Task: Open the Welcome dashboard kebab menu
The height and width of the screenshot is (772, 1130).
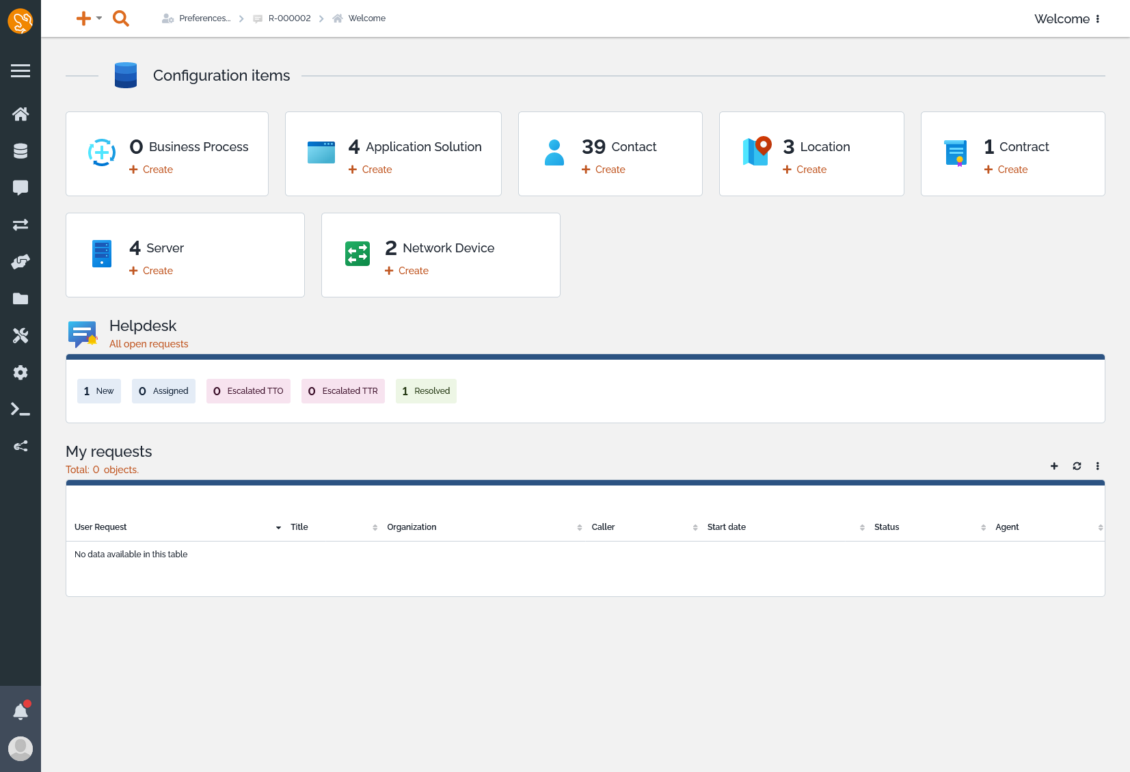Action: (x=1098, y=19)
